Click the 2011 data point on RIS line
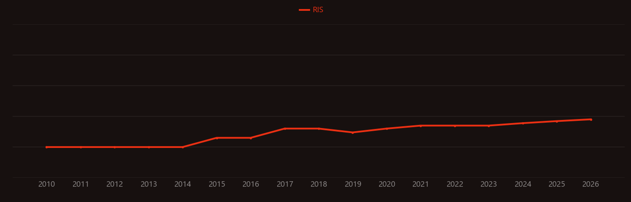 (81, 147)
